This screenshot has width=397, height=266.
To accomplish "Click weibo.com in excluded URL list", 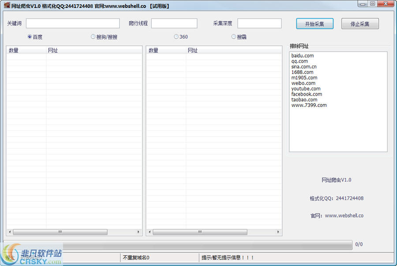I will tap(303, 83).
